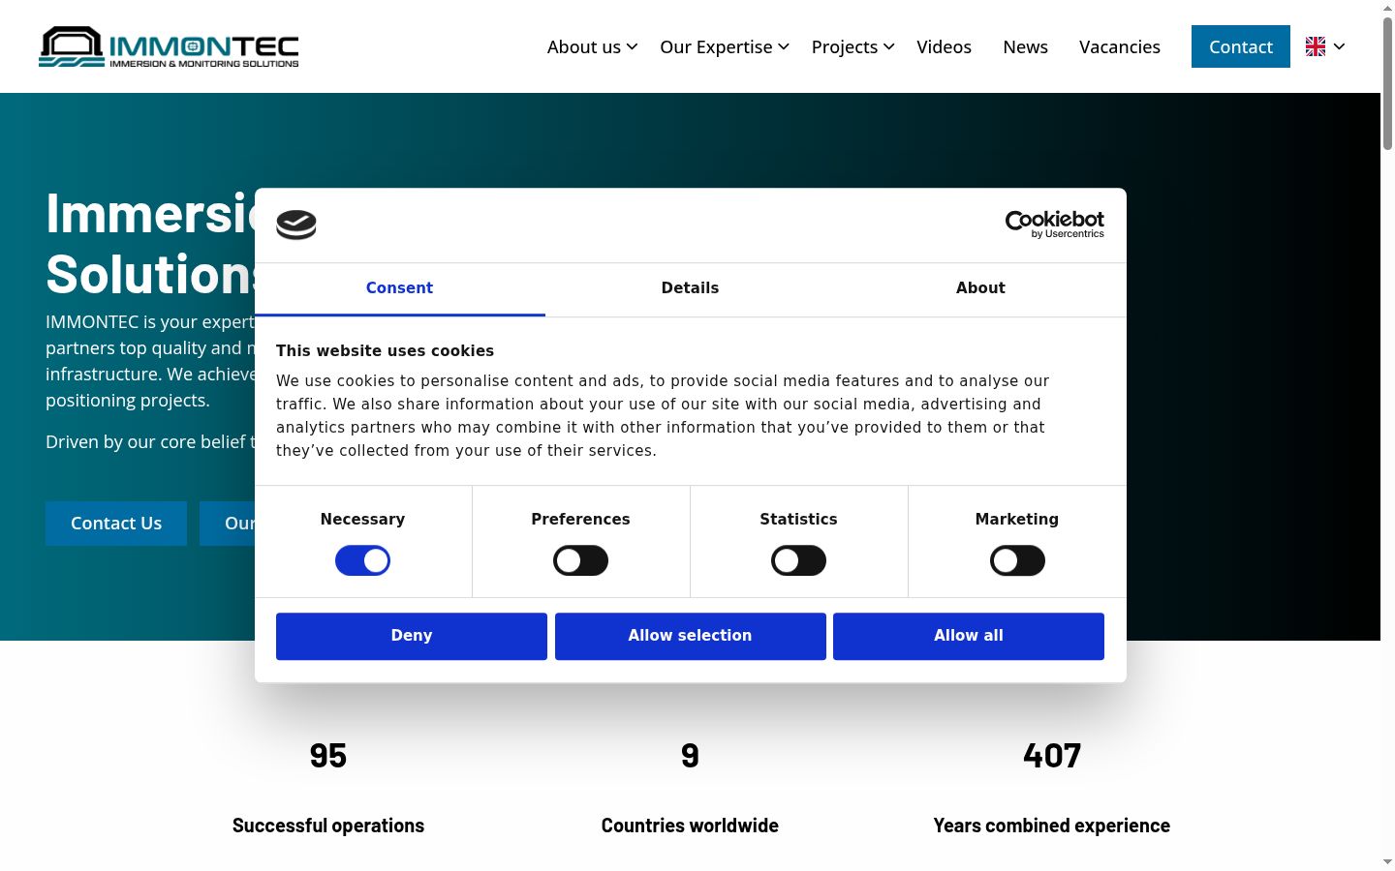The image size is (1395, 871).
Task: Click the 'Countries worldwide' label
Action: (690, 826)
